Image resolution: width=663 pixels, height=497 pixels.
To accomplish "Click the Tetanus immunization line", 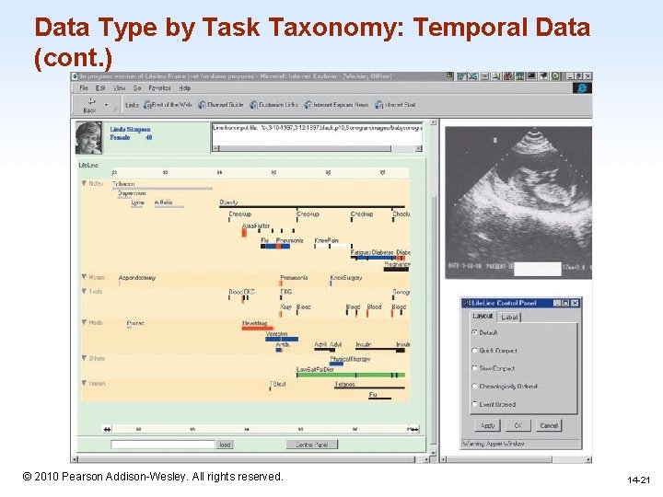I will (369, 387).
